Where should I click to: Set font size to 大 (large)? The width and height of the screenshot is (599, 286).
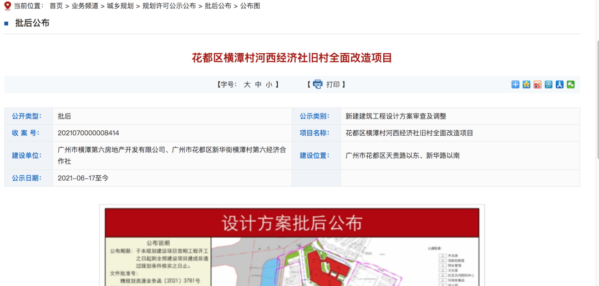247,85
